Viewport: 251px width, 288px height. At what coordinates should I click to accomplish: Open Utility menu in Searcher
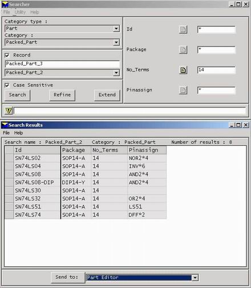pos(20,12)
